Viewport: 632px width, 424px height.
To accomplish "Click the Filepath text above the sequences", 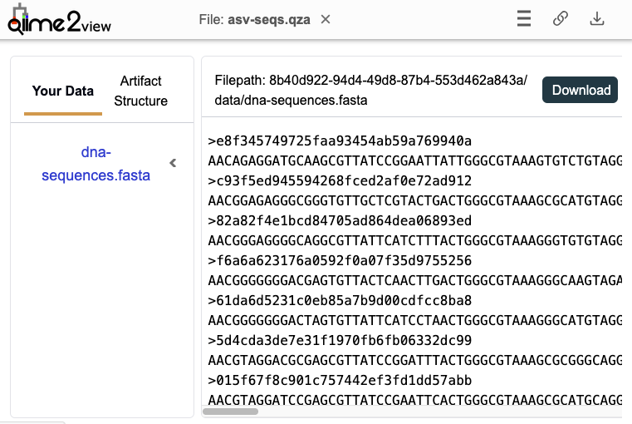I will [x=370, y=91].
